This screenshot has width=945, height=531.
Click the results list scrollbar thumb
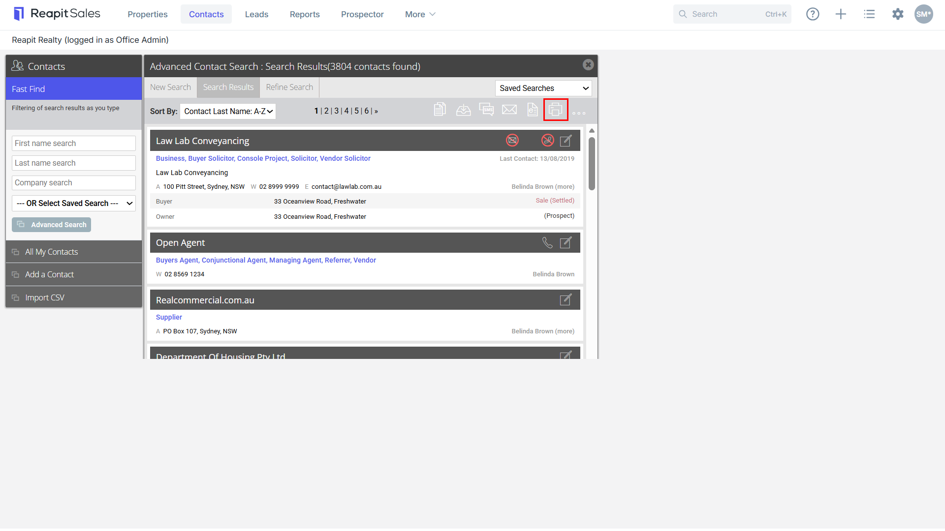point(592,163)
